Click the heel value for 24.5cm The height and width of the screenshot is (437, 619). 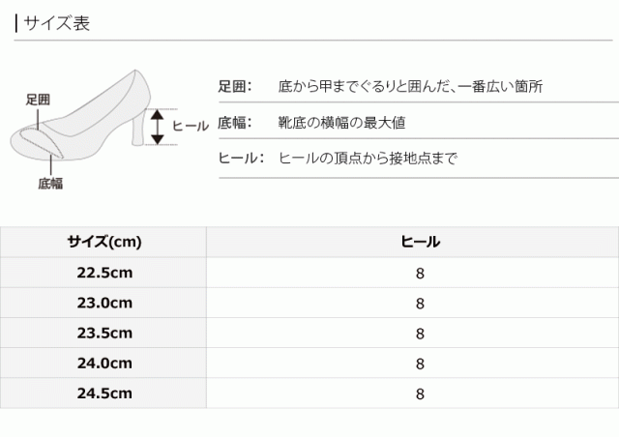(420, 393)
